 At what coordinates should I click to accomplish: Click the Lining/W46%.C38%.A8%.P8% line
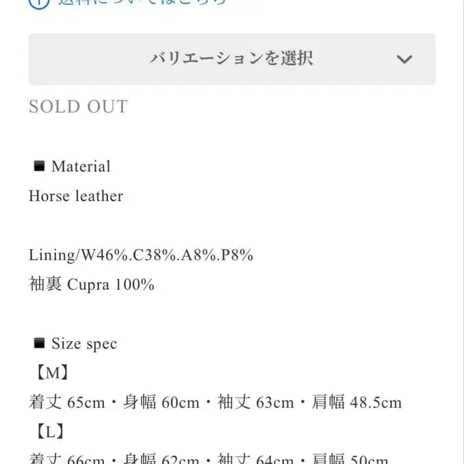click(141, 255)
